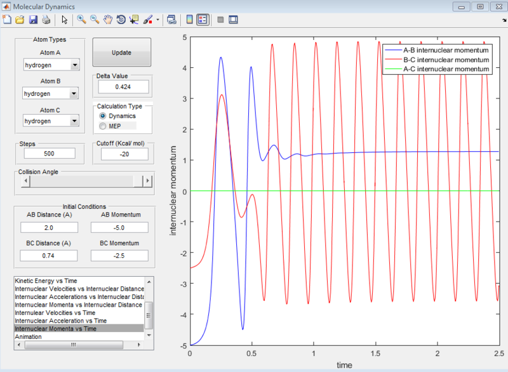Choose Animation in the plot list
Viewport: 508px width, 372px height.
(28, 336)
